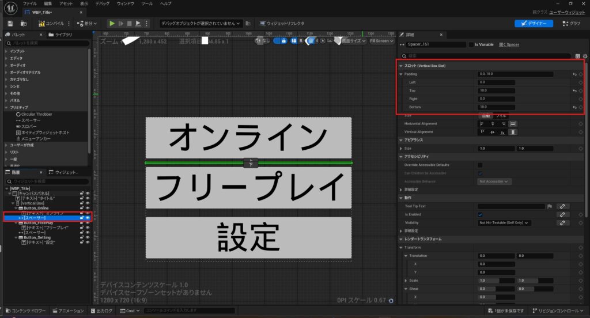Open the ウィンドウ menu
This screenshot has height=318, width=590.
125,3
